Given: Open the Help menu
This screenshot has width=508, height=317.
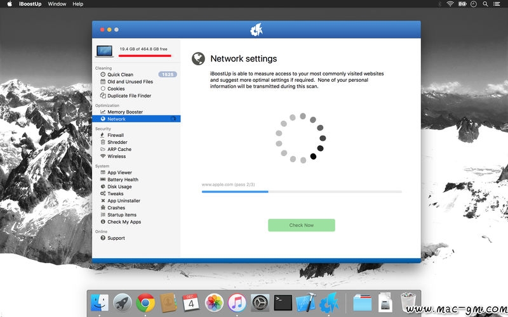Looking at the screenshot, I should pos(77,4).
